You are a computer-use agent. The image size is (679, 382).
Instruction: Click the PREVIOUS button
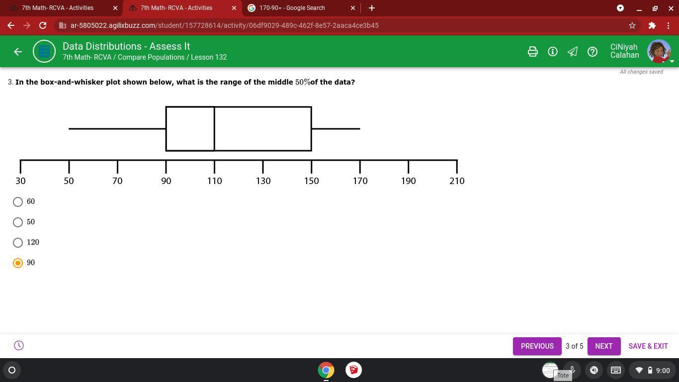pos(537,346)
